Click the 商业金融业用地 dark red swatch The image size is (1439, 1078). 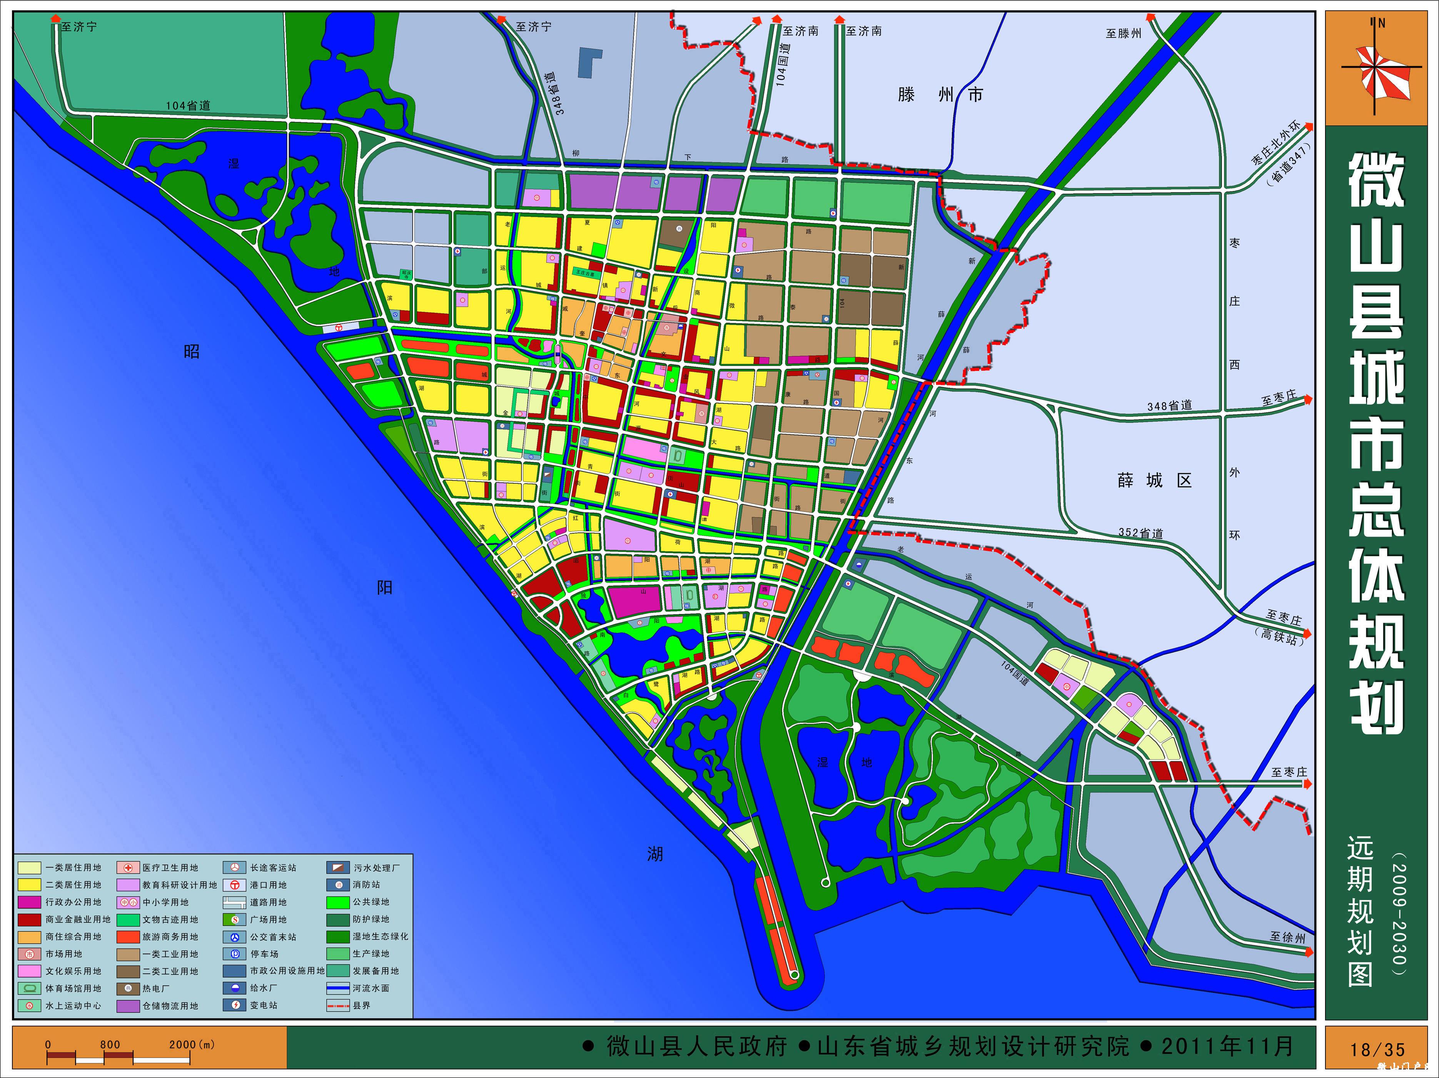29,920
